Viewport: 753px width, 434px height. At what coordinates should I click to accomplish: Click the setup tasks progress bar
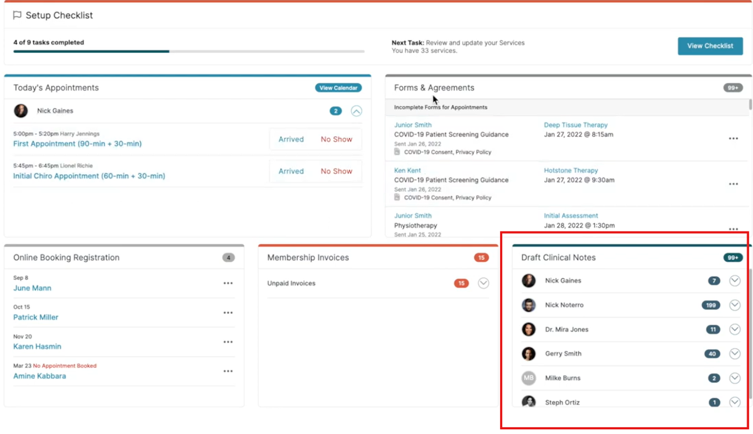pyautogui.click(x=189, y=51)
